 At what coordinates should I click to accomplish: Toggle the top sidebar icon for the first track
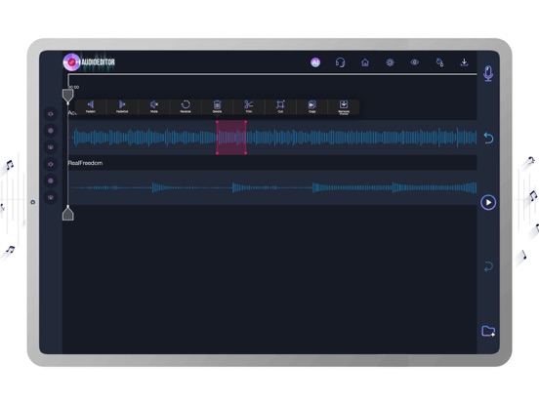[x=51, y=114]
